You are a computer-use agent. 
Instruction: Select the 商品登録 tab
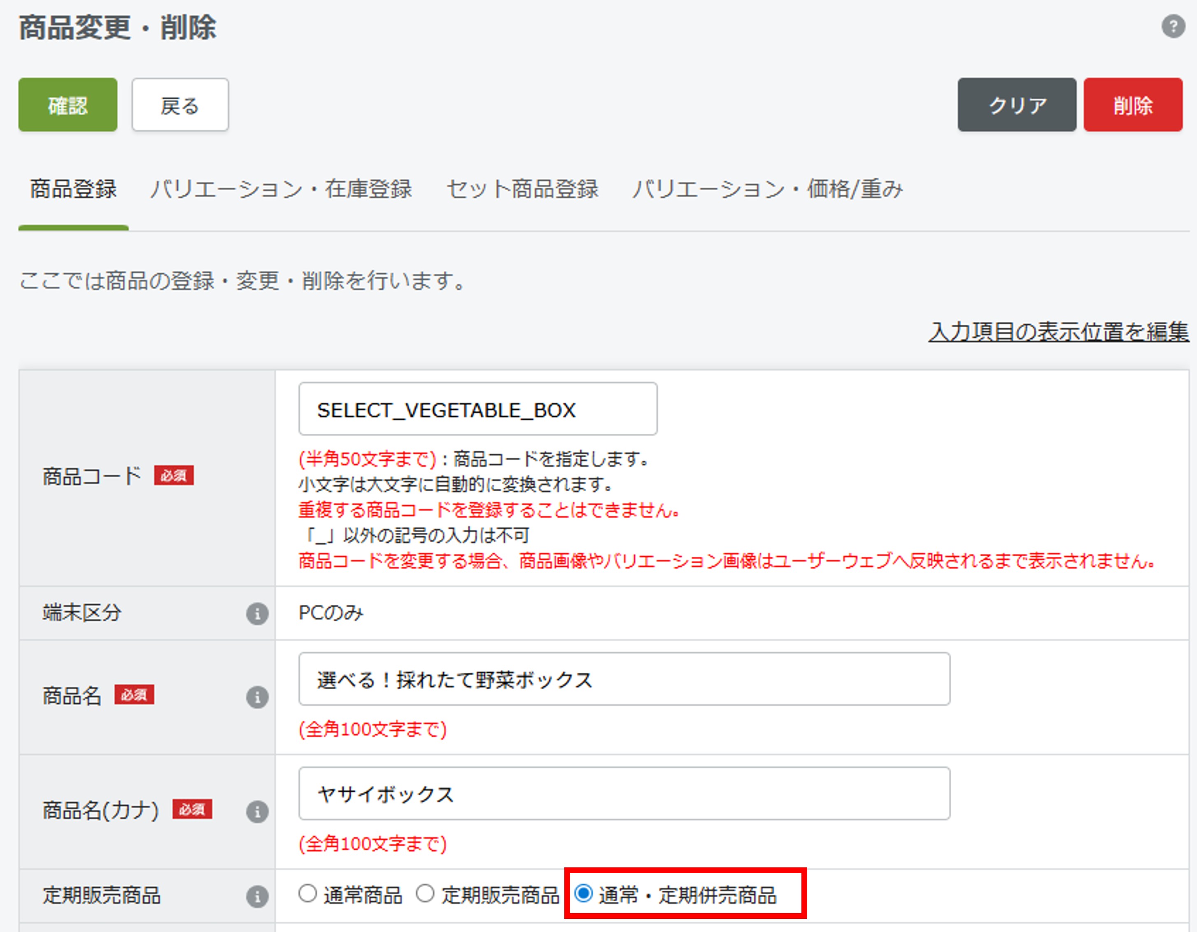click(x=73, y=189)
